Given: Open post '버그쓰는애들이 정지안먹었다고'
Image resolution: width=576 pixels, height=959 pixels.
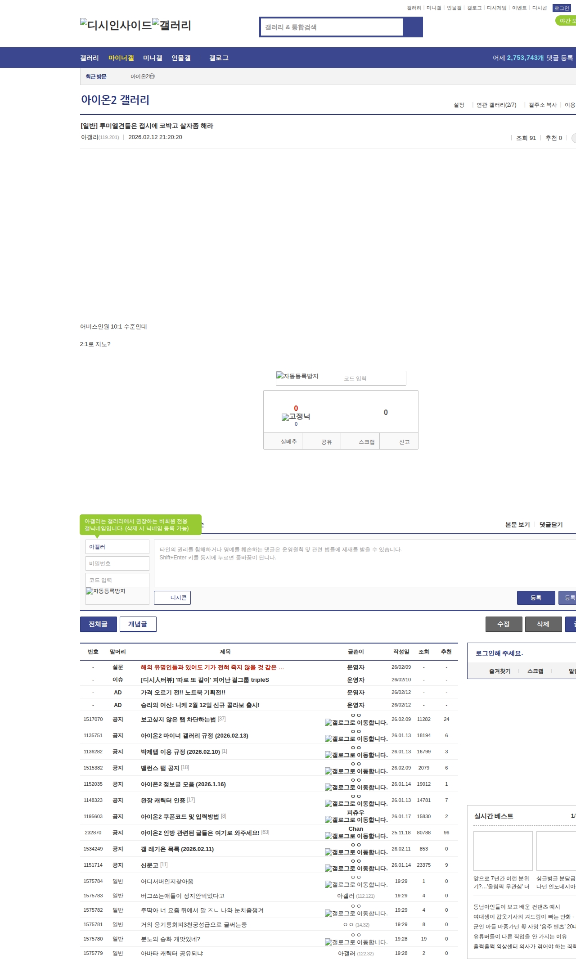Looking at the screenshot, I should (182, 896).
